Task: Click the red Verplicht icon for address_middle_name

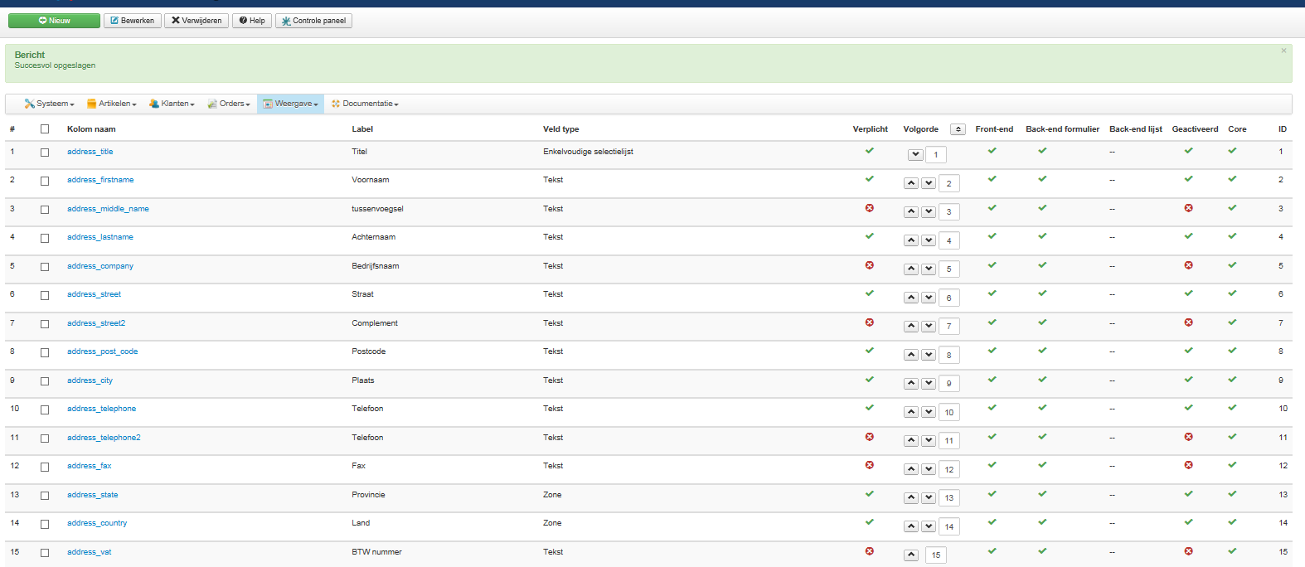Action: tap(870, 208)
